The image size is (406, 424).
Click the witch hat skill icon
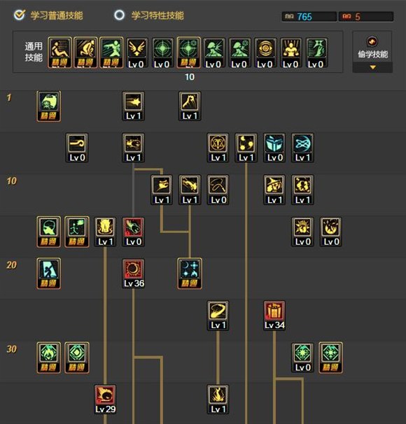tap(274, 190)
